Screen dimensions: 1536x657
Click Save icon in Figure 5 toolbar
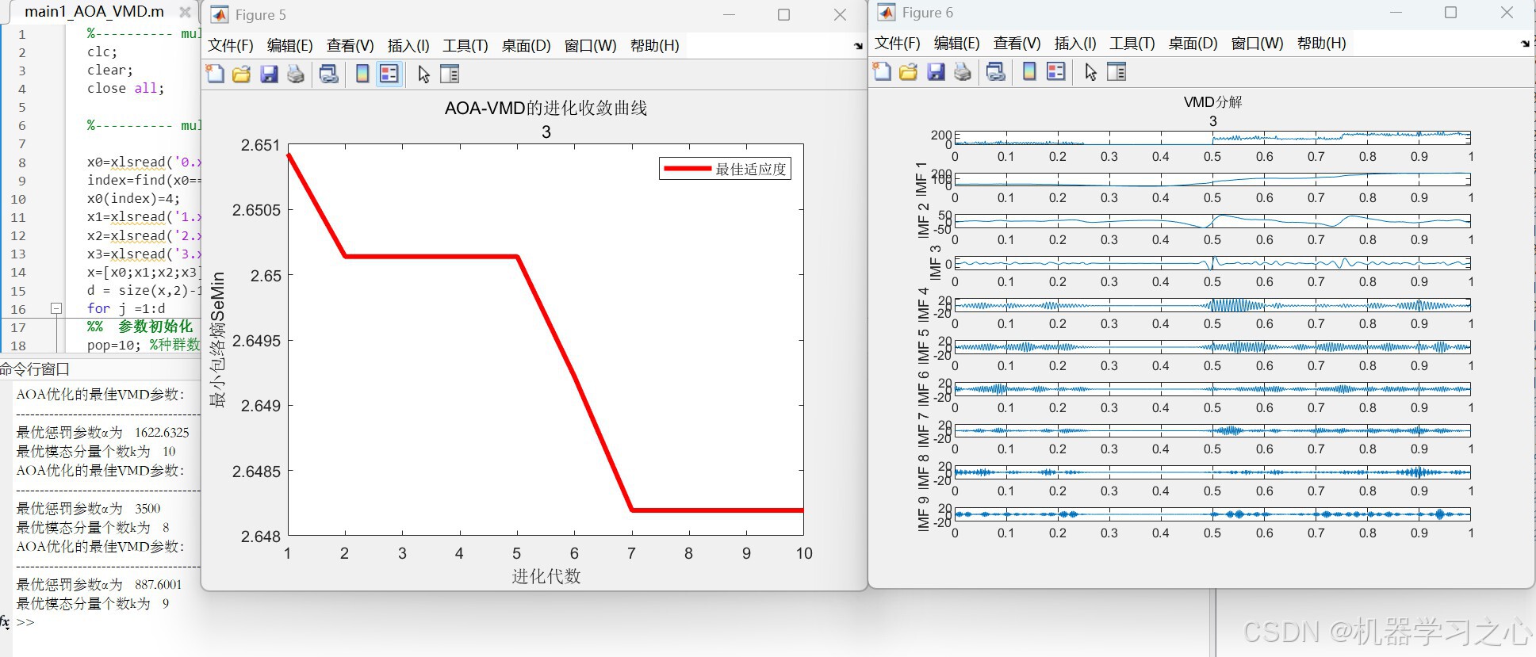click(x=269, y=74)
